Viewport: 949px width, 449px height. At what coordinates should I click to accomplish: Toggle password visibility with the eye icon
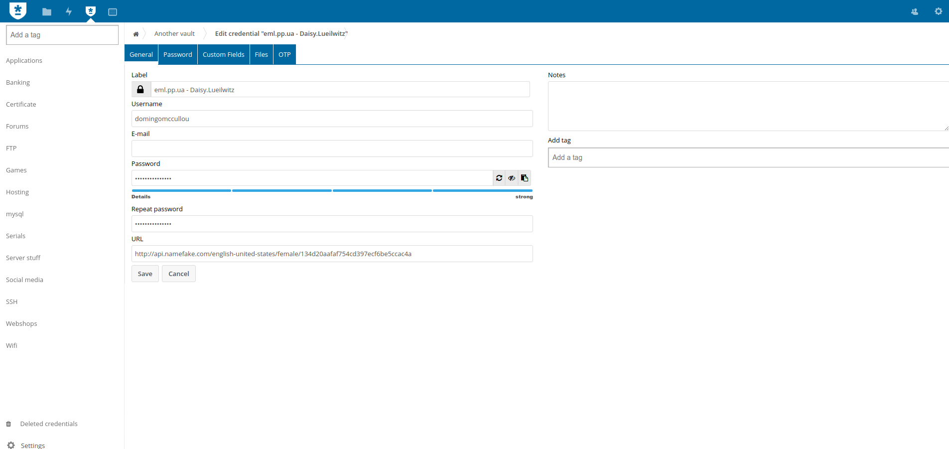pos(511,178)
